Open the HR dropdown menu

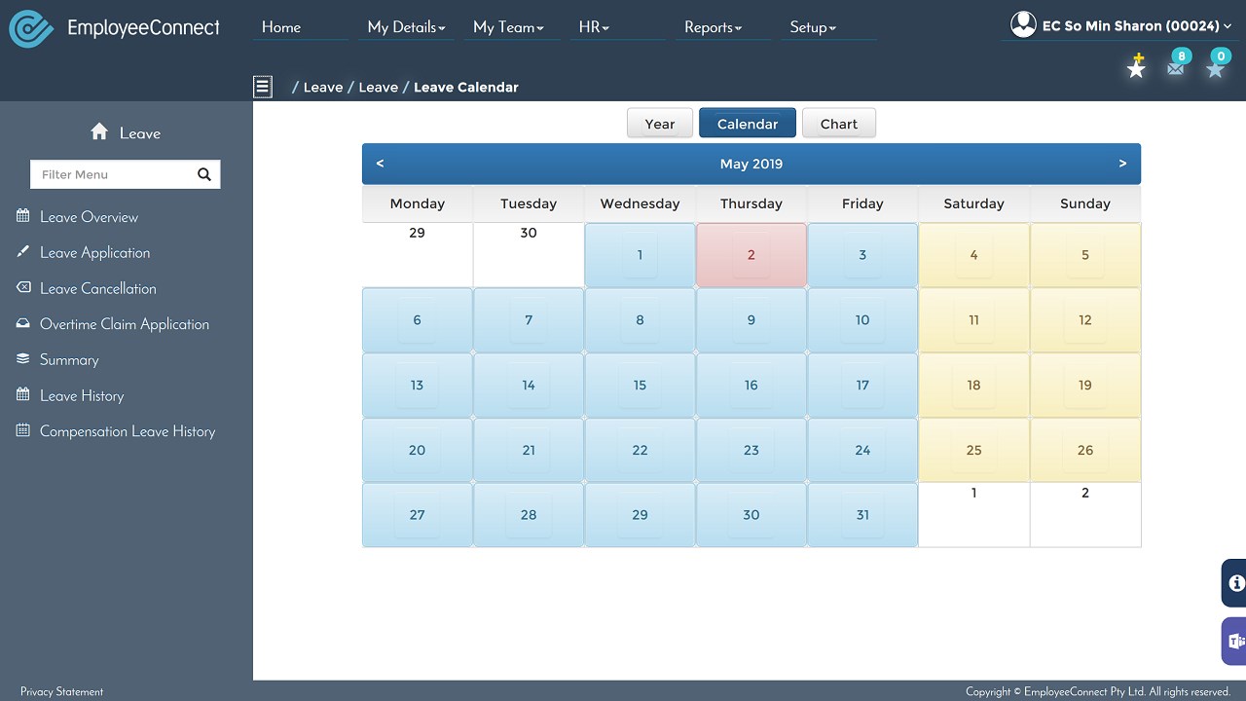point(592,27)
